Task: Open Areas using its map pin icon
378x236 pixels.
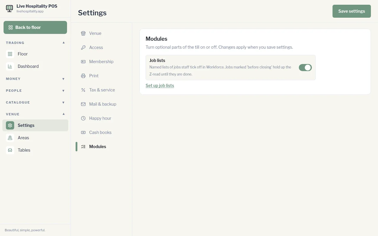Action: pos(10,138)
